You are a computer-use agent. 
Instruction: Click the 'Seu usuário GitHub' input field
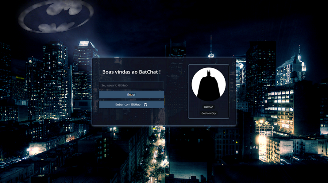[131, 85]
